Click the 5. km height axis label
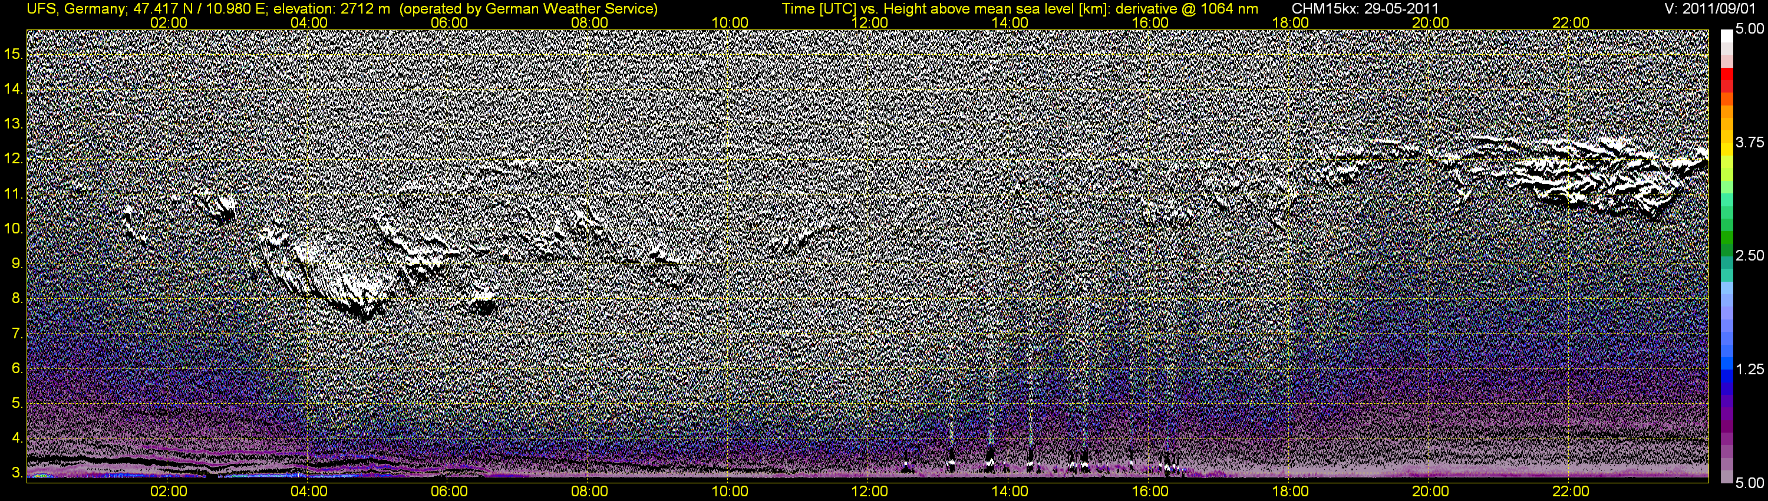1768x501 pixels. [x=17, y=404]
